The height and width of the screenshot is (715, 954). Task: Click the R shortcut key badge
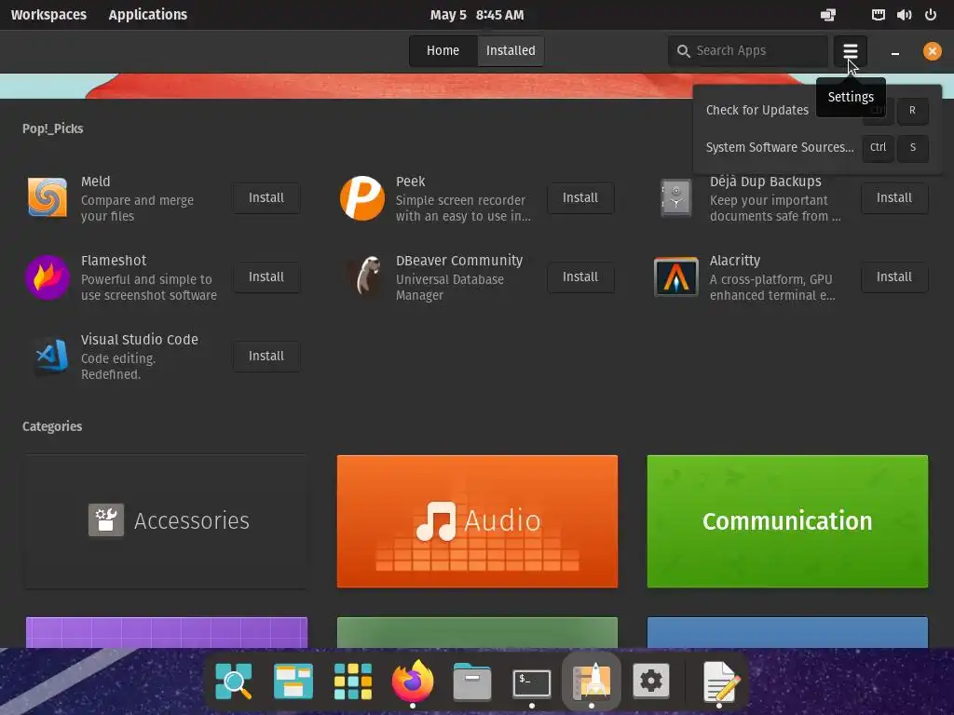tap(913, 111)
